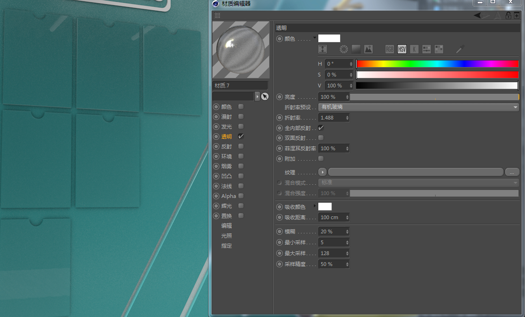
Task: Open the 折射率预设 dropdown showing 有机玻璃
Action: (419, 107)
